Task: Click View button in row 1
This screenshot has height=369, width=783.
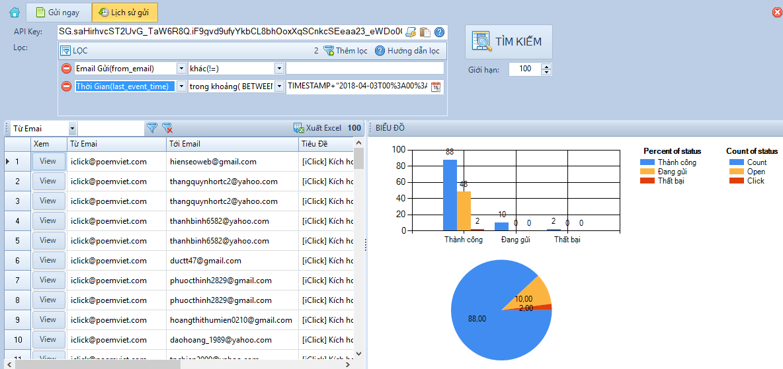Action: (x=48, y=161)
